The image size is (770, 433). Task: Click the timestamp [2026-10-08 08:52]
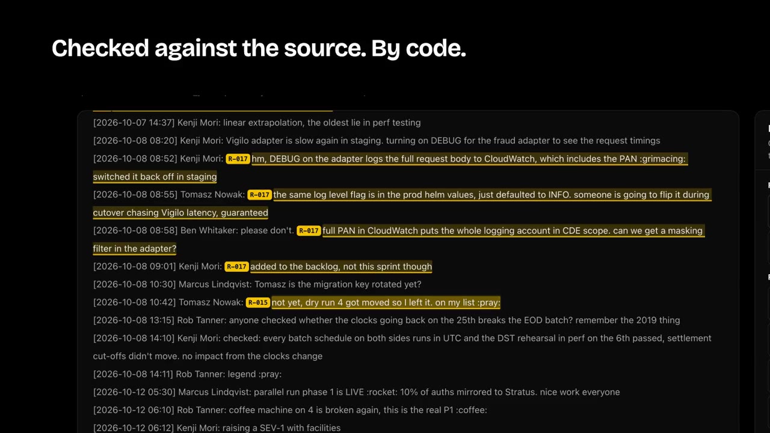135,159
